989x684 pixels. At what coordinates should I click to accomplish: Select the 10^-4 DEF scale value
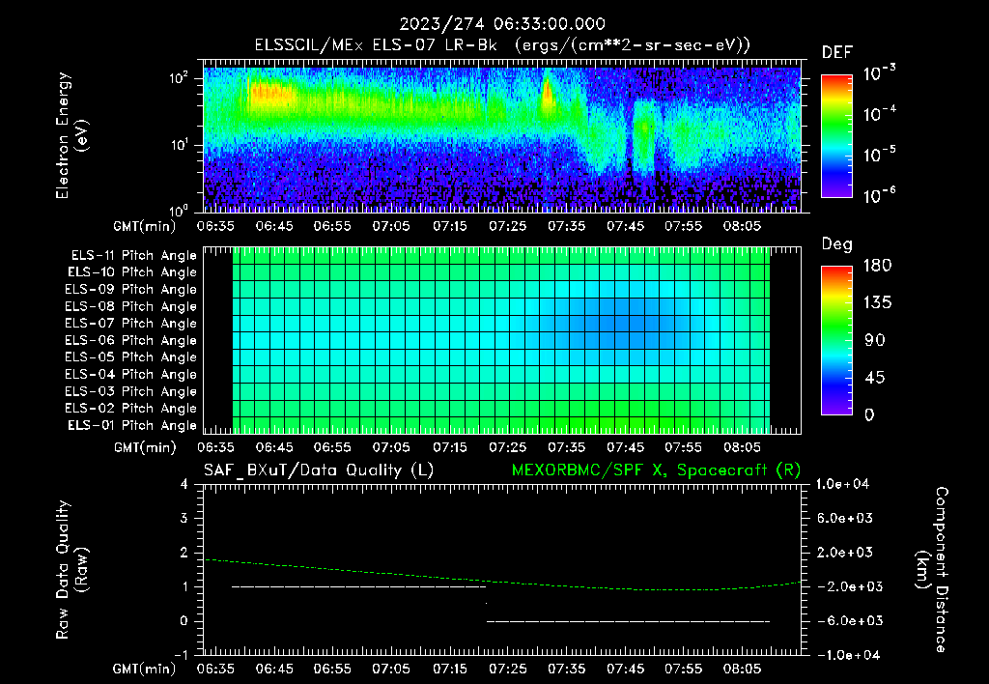pyautogui.click(x=879, y=114)
